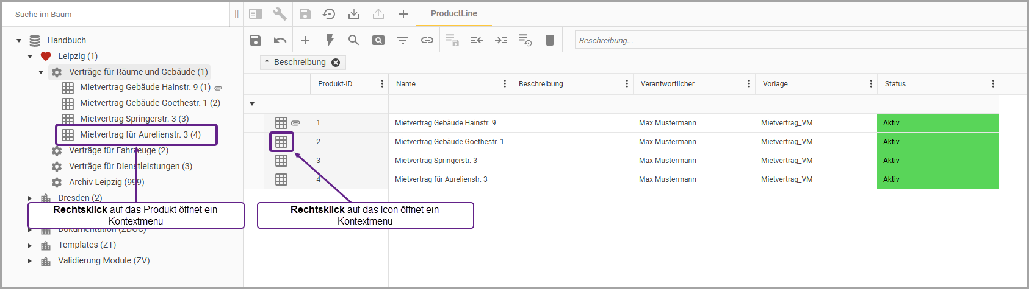
Task: Open the filter icon in toolbar
Action: [403, 40]
